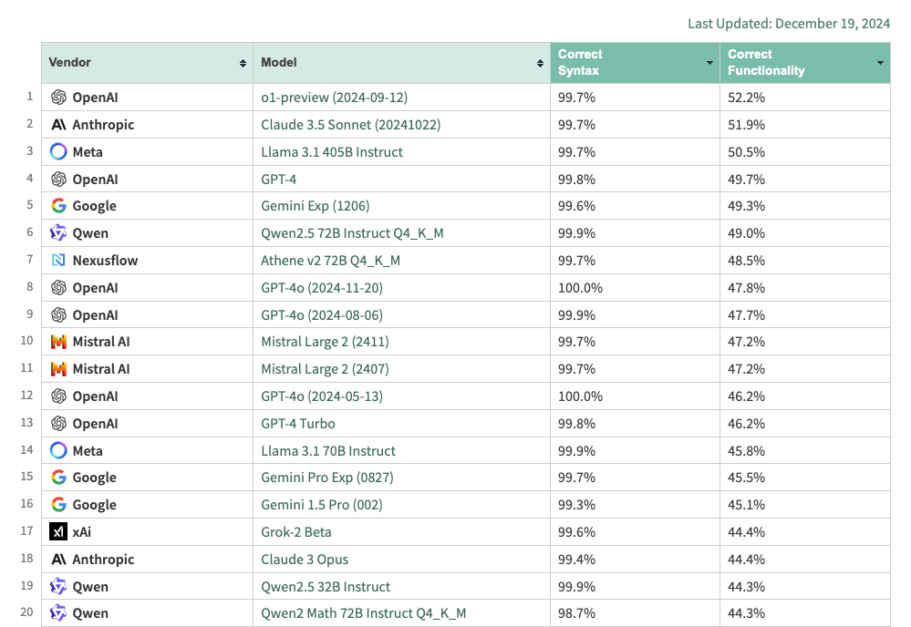911x627 pixels.
Task: Open the Athene v2 72B Q4_K_M link
Action: (331, 261)
